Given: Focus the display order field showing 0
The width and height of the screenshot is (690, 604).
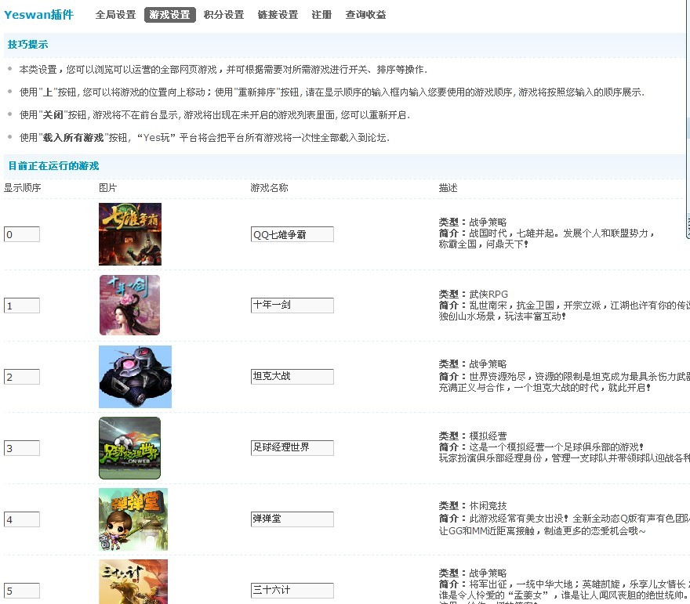Looking at the screenshot, I should pyautogui.click(x=22, y=234).
